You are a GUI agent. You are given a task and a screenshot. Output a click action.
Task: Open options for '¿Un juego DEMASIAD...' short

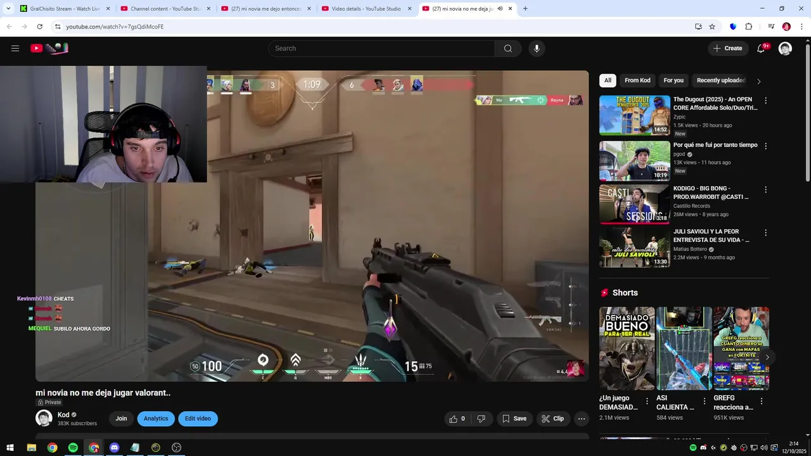coord(647,401)
